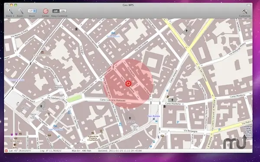The width and height of the screenshot is (260, 162).
Task: Click the red location marker on map
Action: click(x=128, y=83)
